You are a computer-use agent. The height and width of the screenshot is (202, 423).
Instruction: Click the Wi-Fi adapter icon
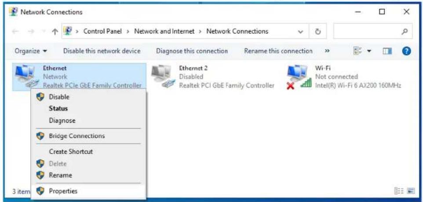click(x=299, y=76)
